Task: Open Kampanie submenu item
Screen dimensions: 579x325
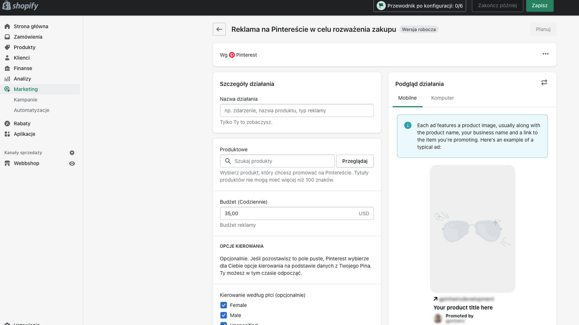Action: point(25,100)
